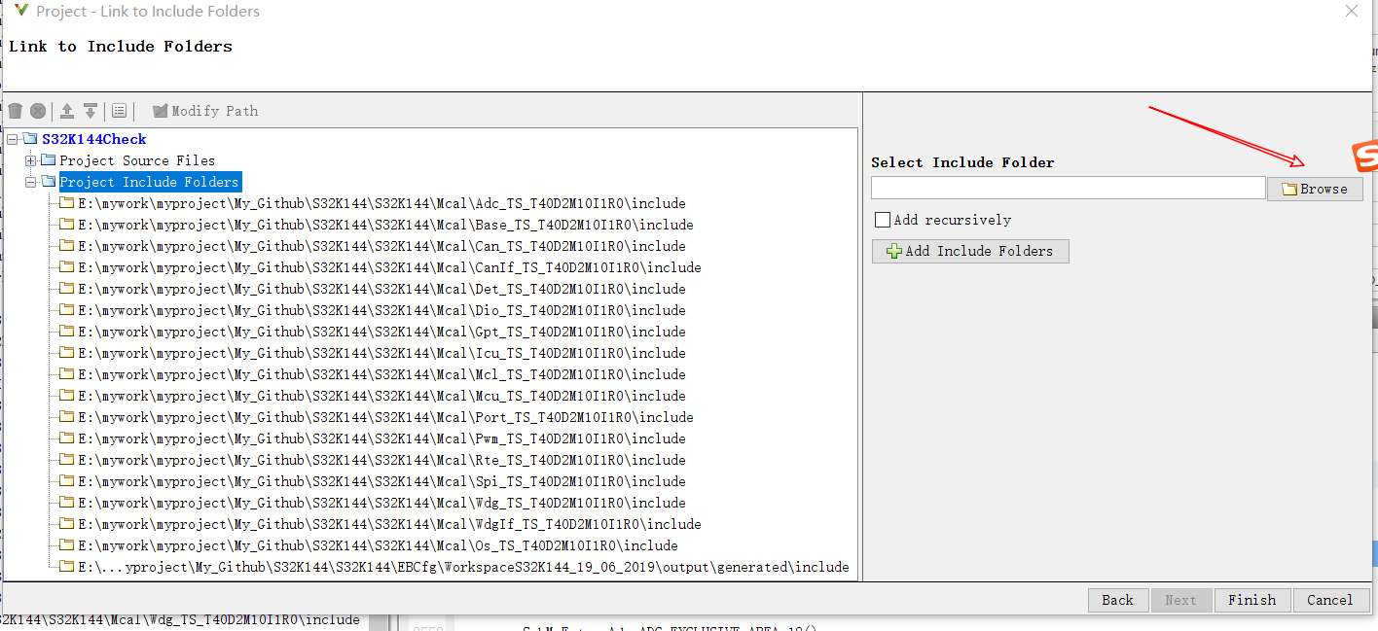Viewport: 1378px width, 631px height.
Task: Click folder icon of Icu_TS_T40D2M10I1R0 include row
Action: coord(67,353)
